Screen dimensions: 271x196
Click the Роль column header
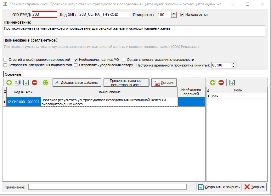(x=238, y=90)
